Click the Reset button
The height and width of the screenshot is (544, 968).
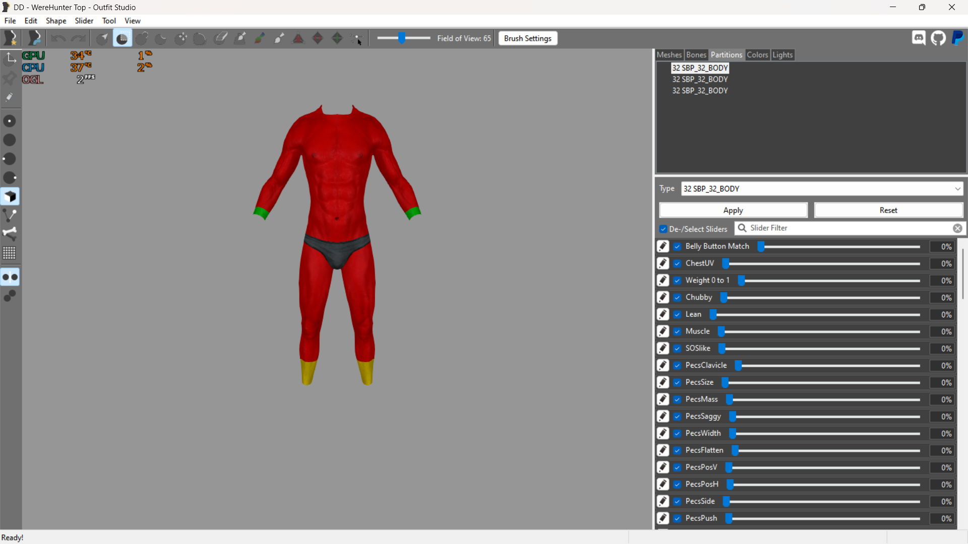888,211
